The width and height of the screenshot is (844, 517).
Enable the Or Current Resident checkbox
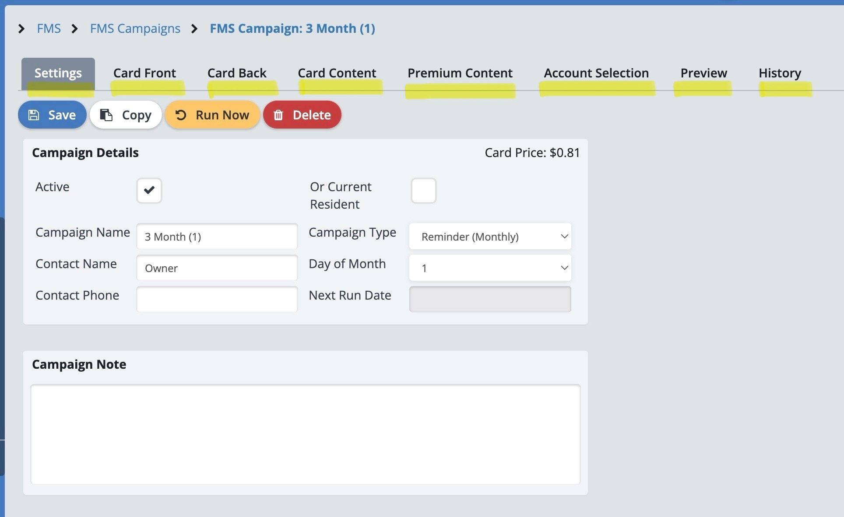(423, 190)
